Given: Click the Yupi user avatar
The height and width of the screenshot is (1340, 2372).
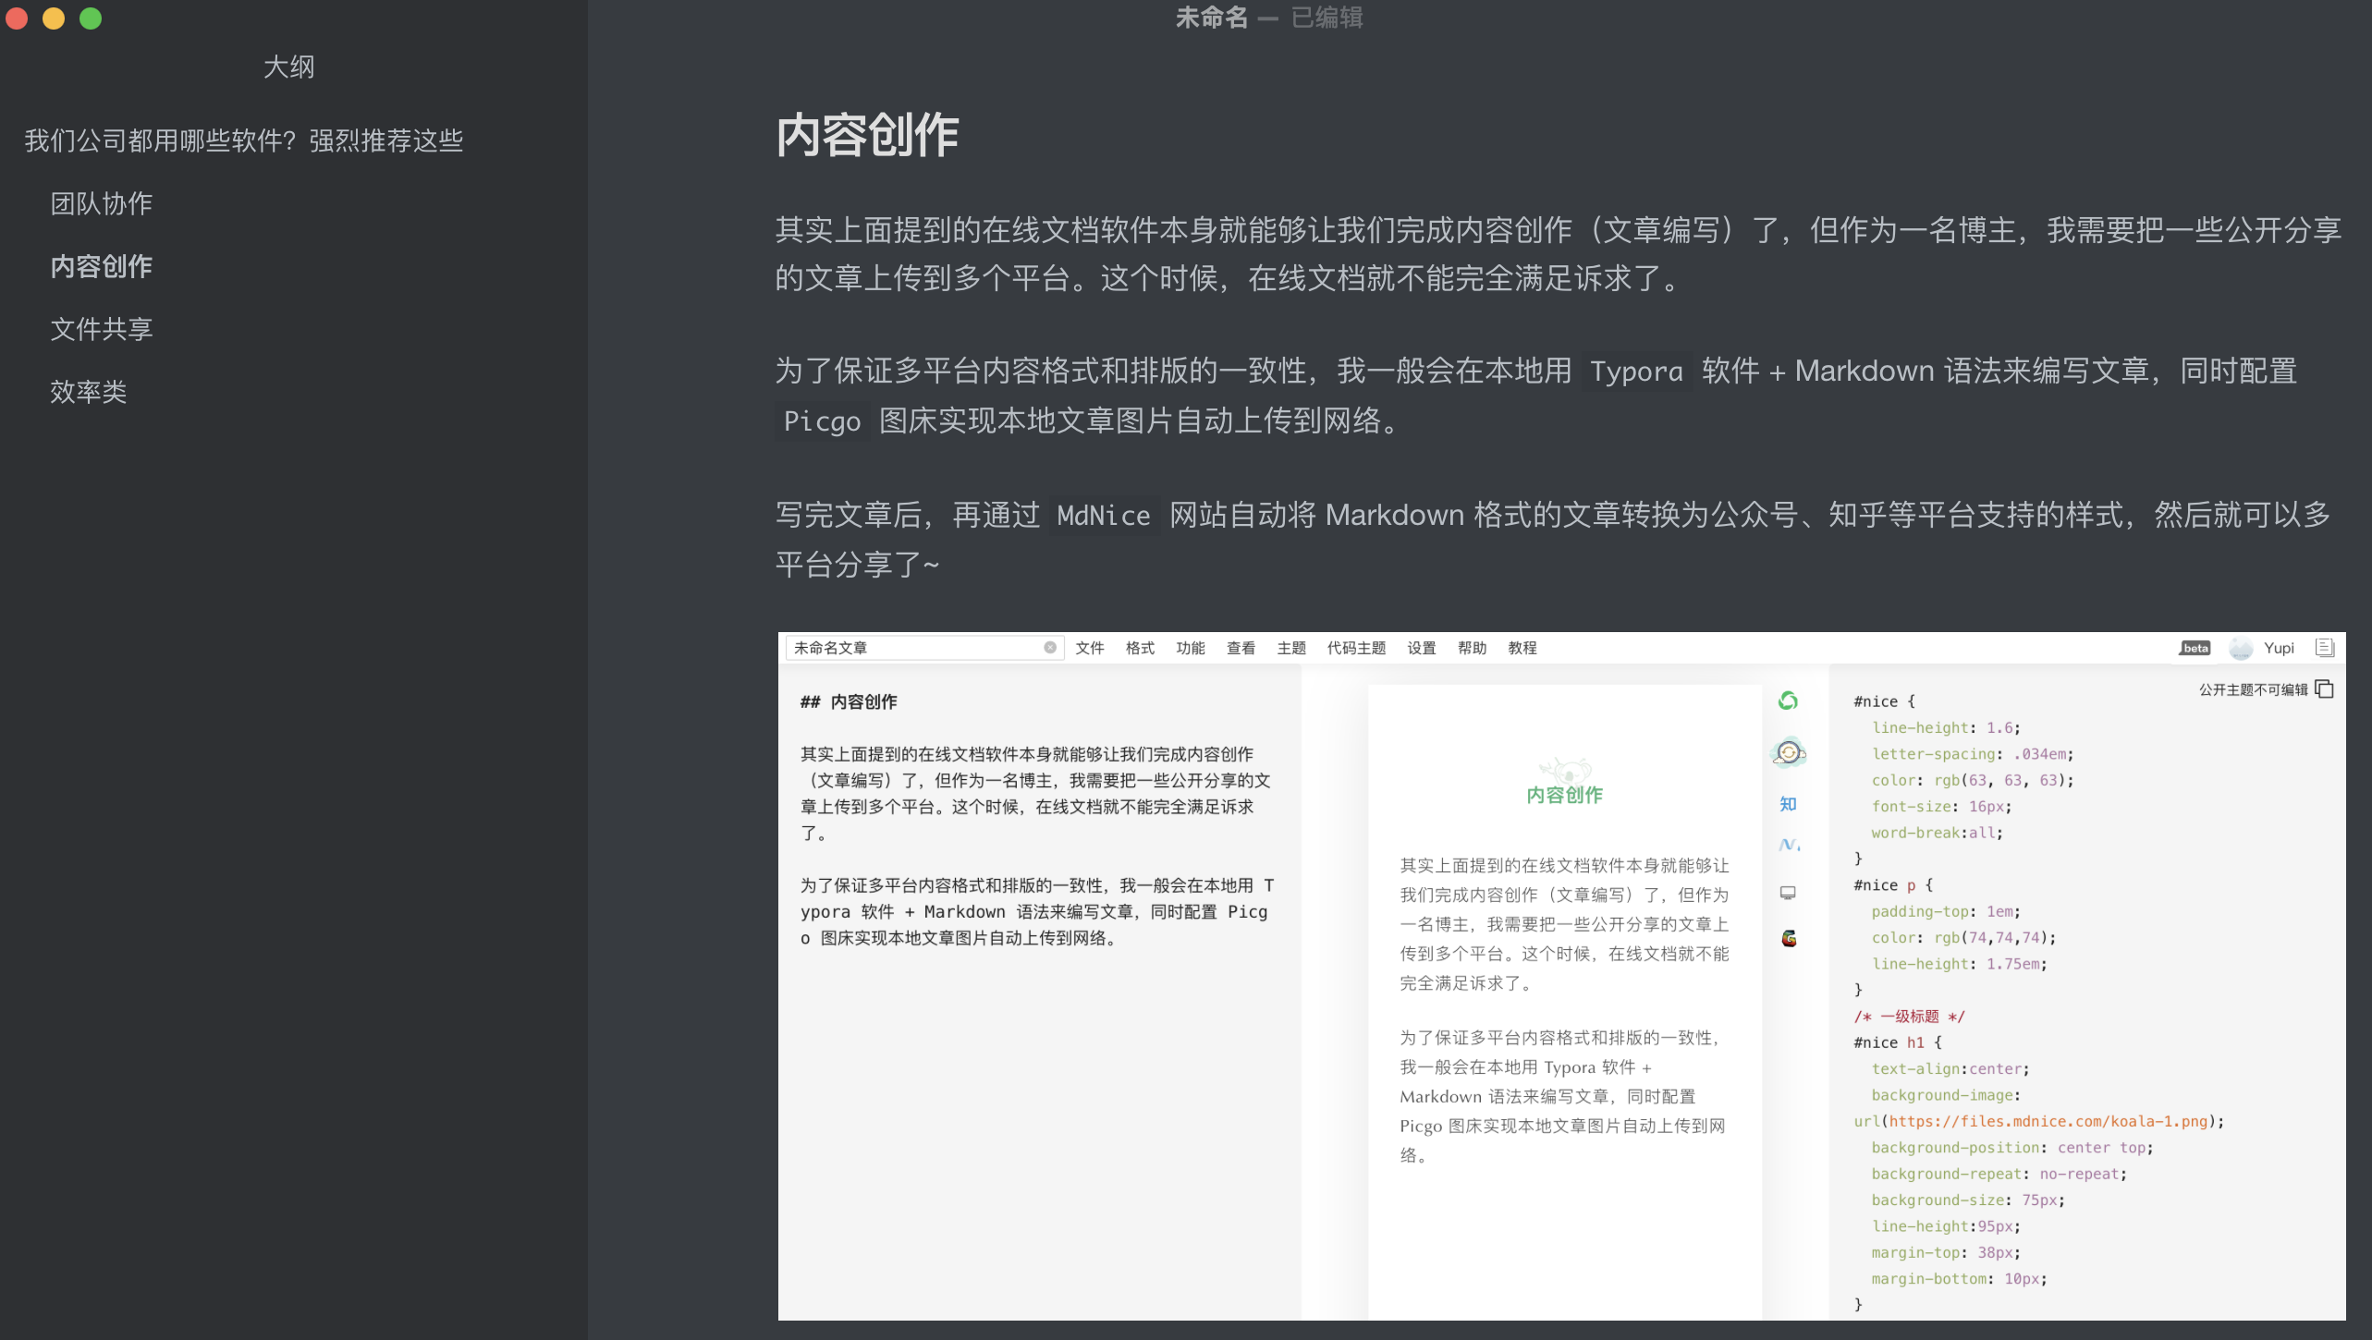Looking at the screenshot, I should click(2241, 648).
